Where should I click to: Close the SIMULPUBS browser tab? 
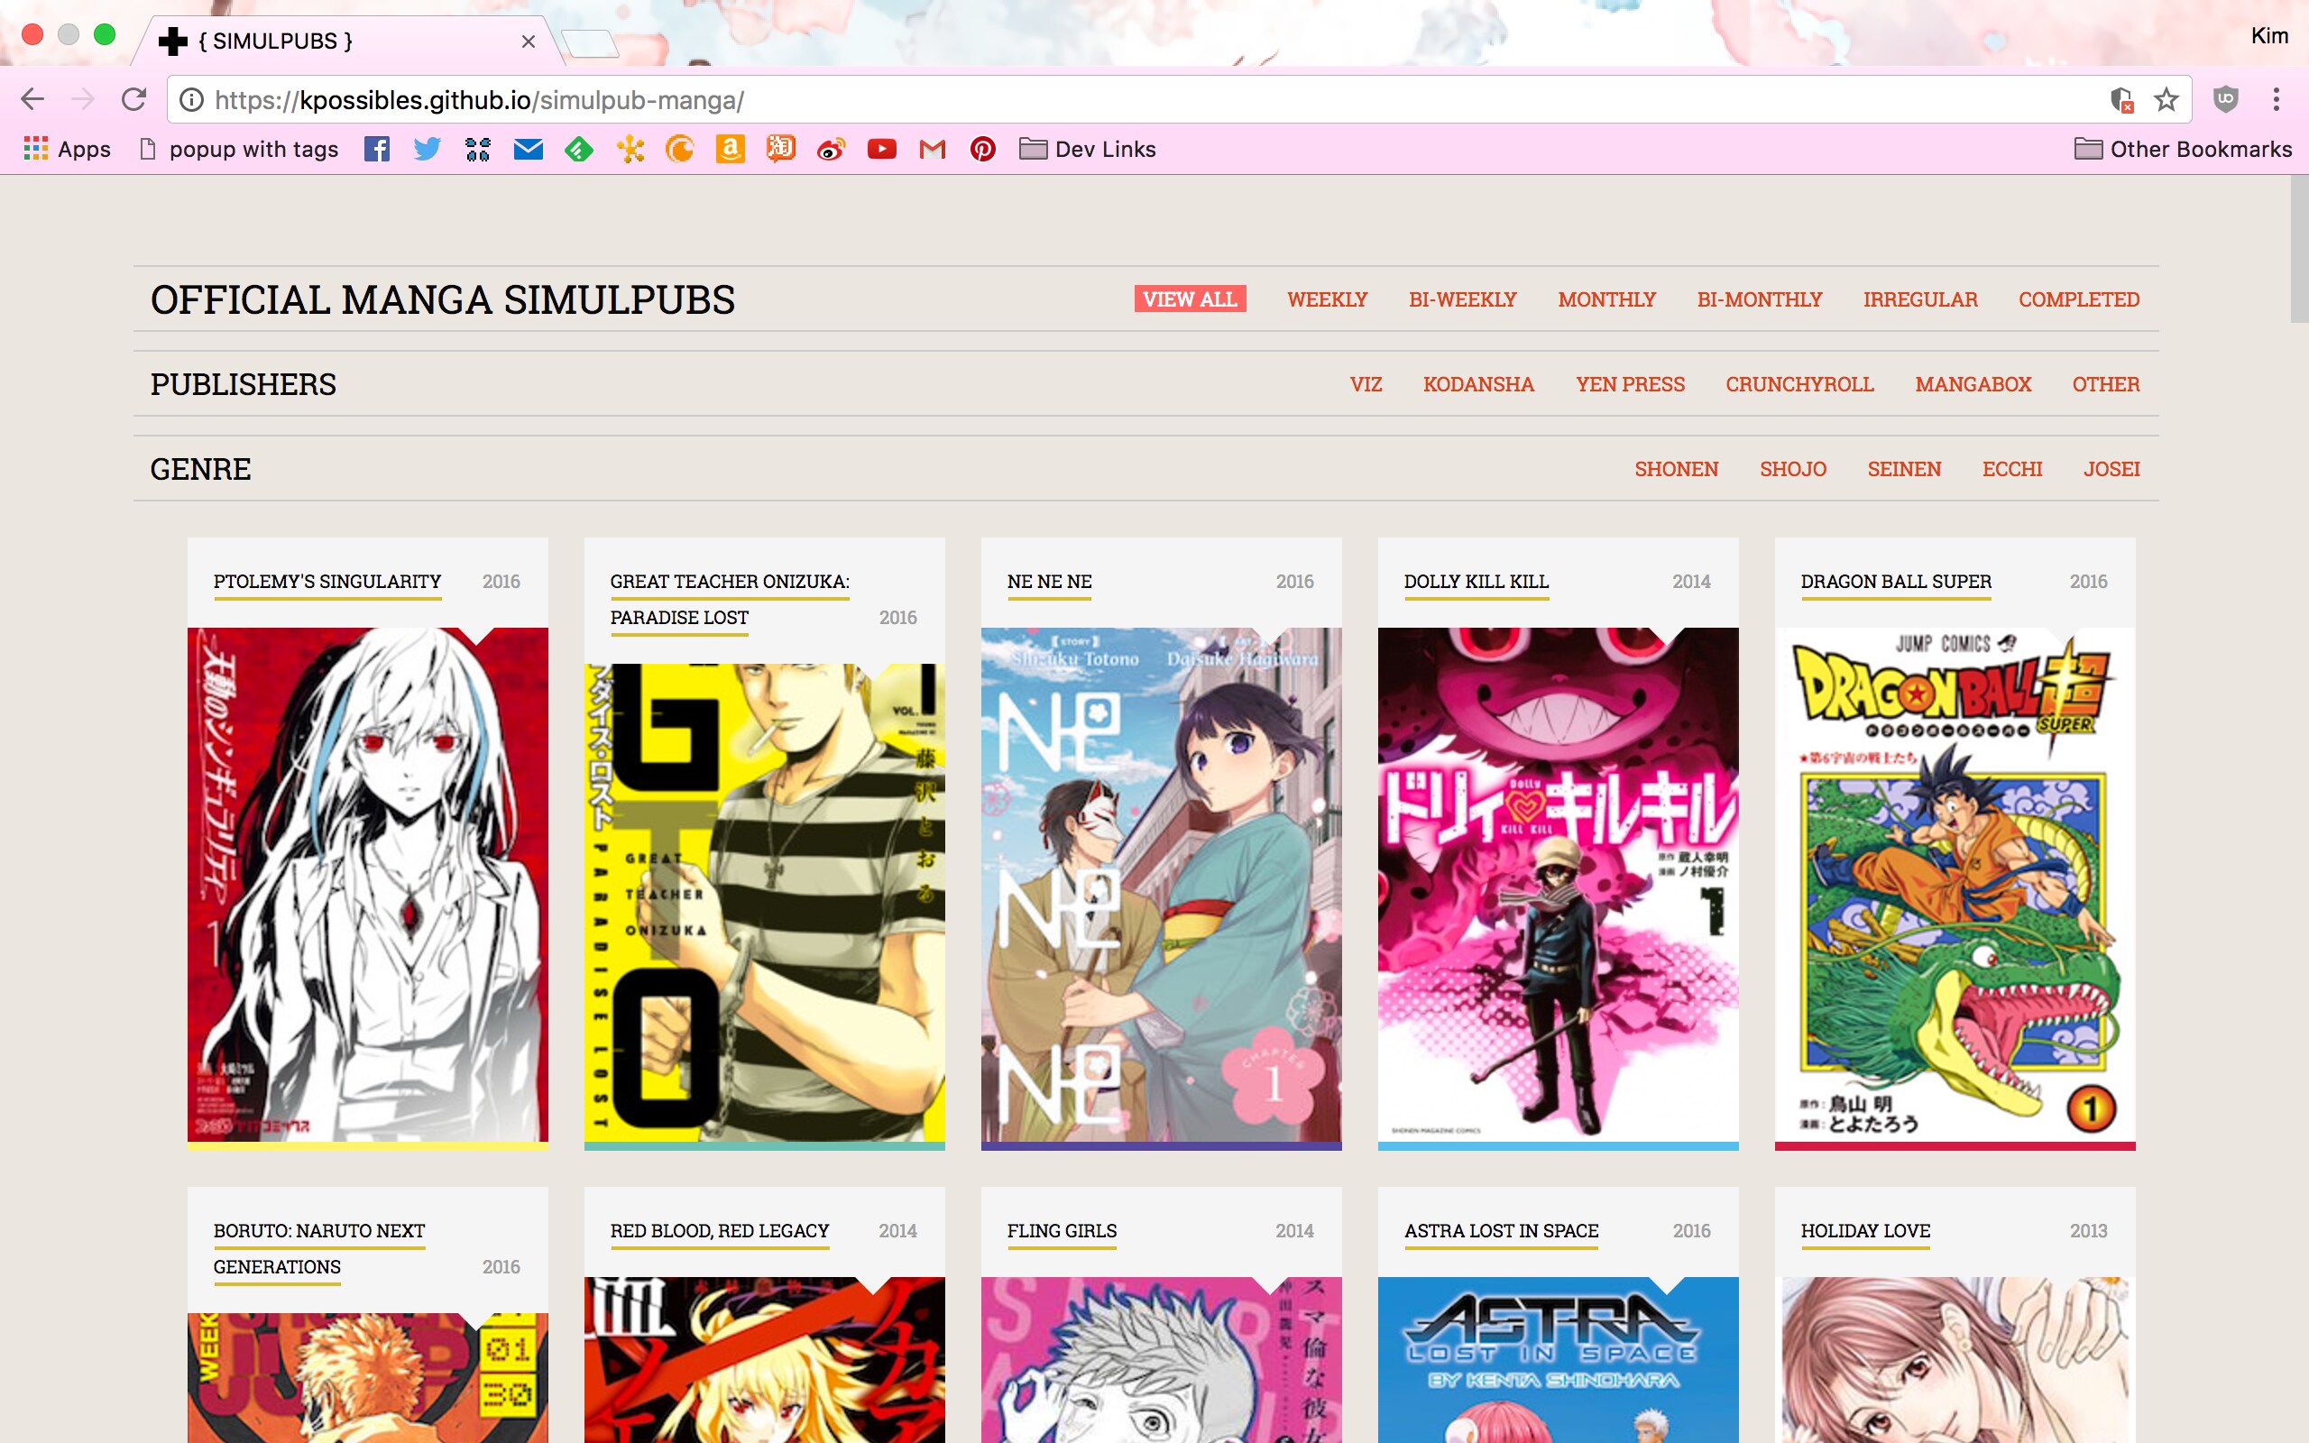[528, 41]
